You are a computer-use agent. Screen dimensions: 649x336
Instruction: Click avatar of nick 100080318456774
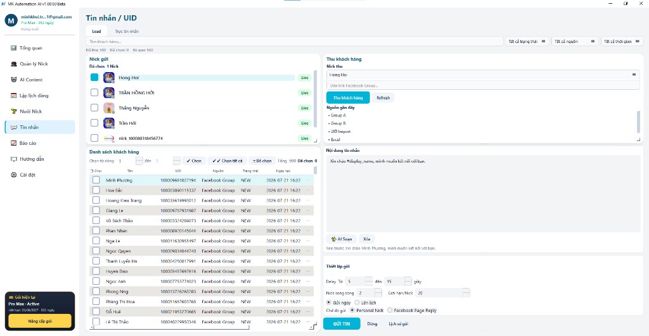(109, 138)
